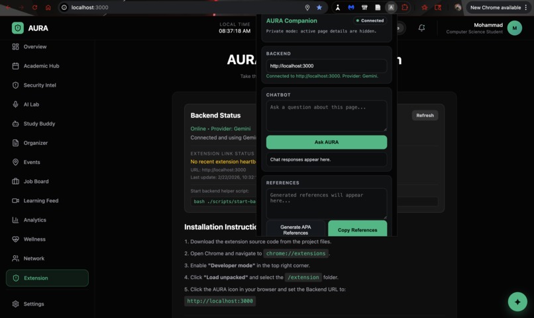Click the blue M extension icon
This screenshot has width=534, height=318.
point(351,7)
